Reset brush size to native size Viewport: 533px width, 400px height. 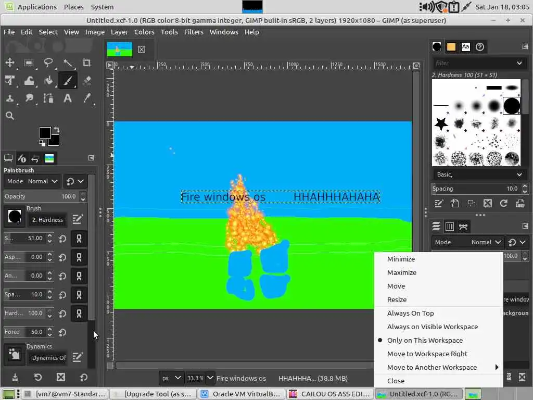tap(62, 239)
